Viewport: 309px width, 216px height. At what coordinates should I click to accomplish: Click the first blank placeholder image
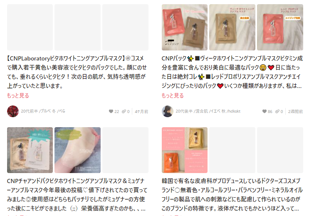pos(30,27)
